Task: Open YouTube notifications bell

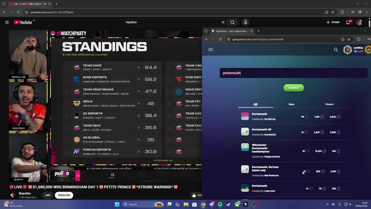Action: (x=348, y=22)
